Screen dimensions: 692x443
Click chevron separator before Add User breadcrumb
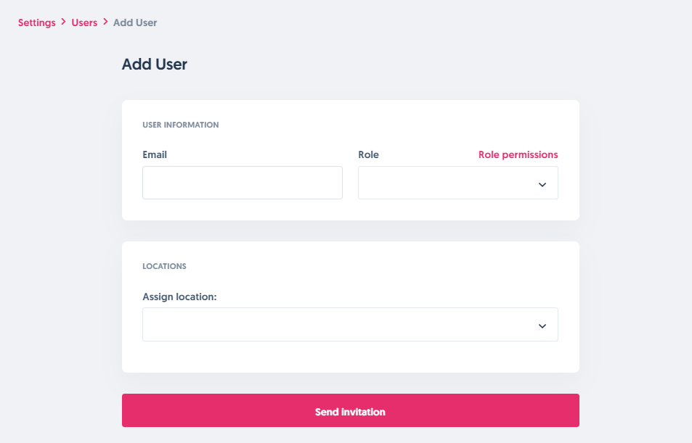tap(105, 22)
